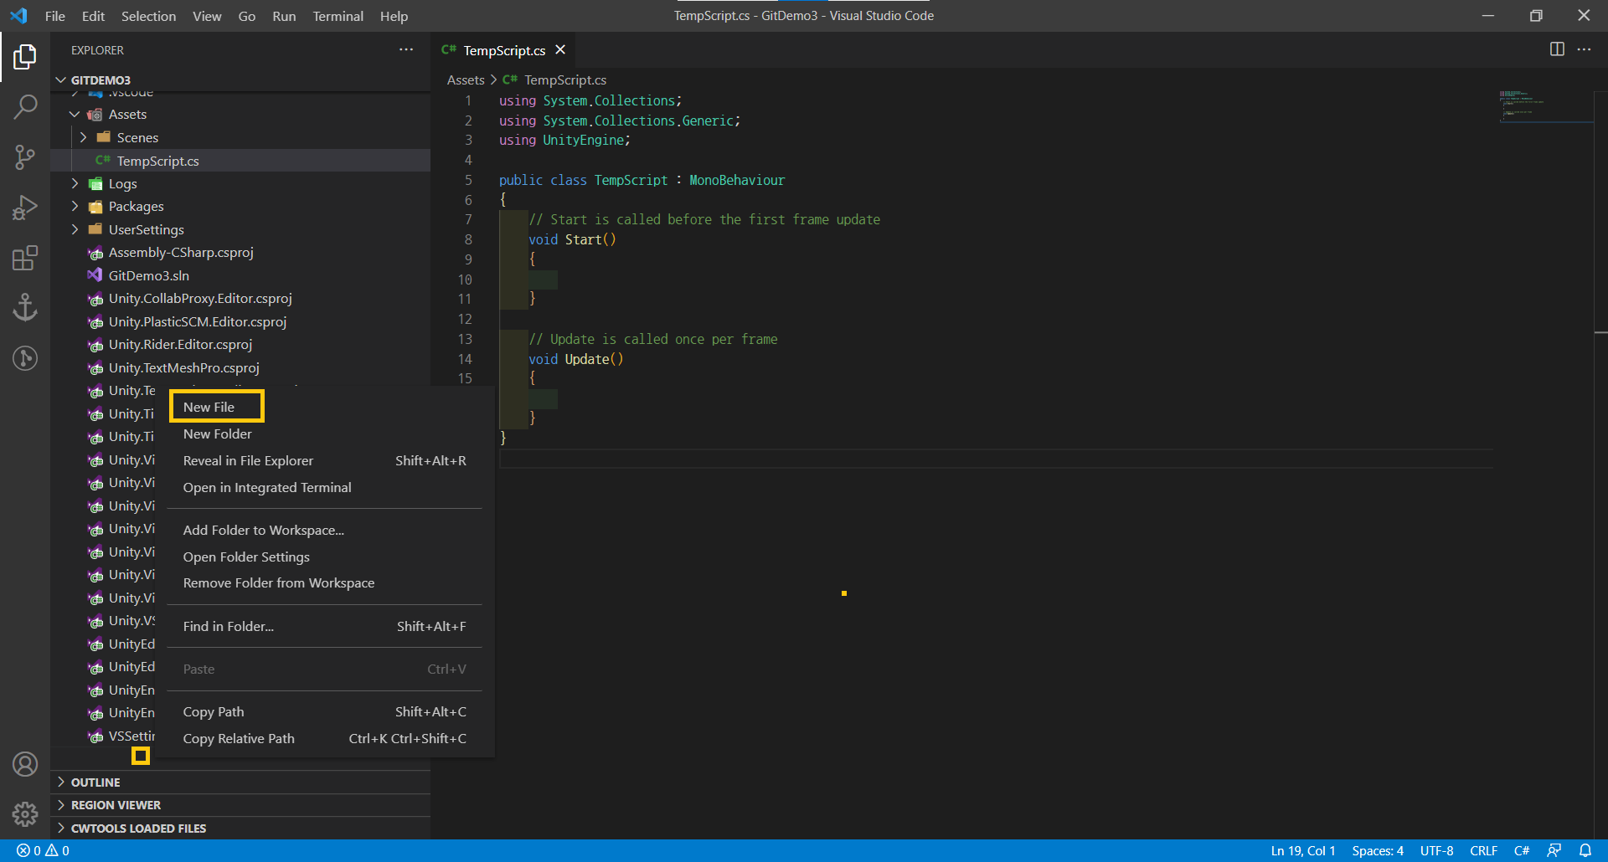The image size is (1608, 862).
Task: Click the feedback icon in status bar
Action: [1554, 850]
